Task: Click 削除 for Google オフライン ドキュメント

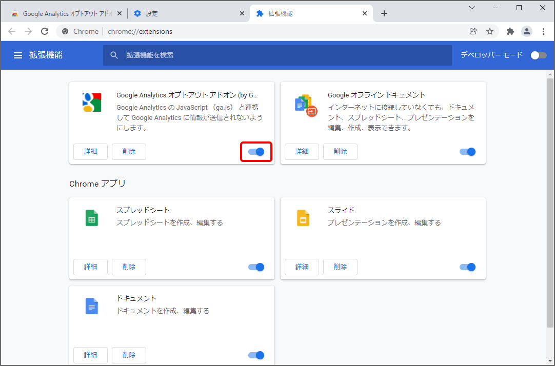Action: tap(340, 152)
